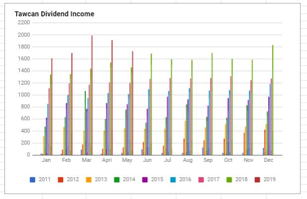Click the 1000 vertical axis label
The height and width of the screenshot is (199, 307).
pos(24,95)
